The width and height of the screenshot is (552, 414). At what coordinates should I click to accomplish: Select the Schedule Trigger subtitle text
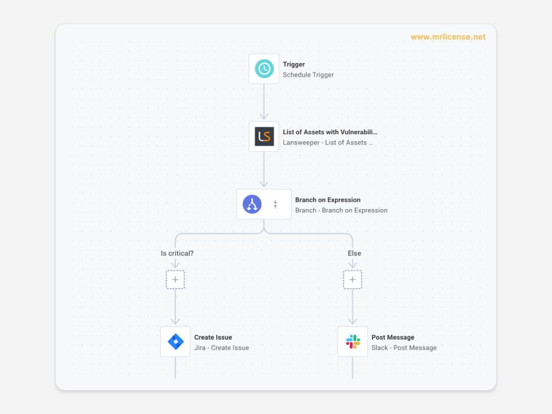(308, 75)
